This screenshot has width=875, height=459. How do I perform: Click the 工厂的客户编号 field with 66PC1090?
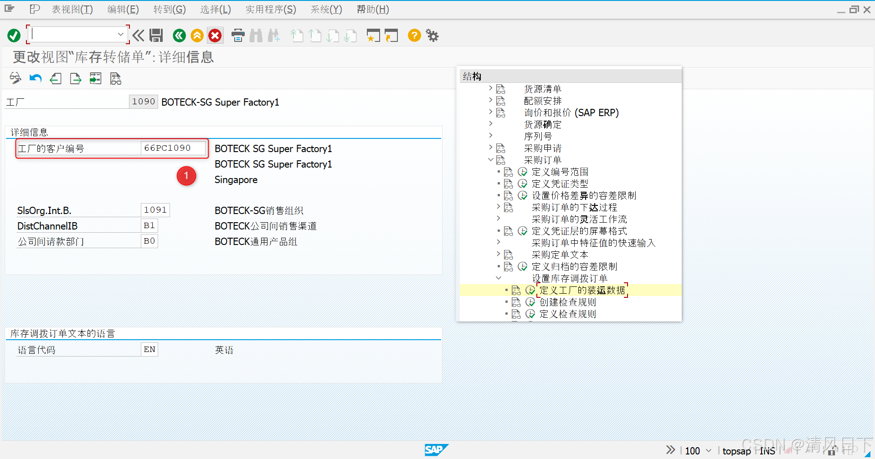(x=173, y=148)
